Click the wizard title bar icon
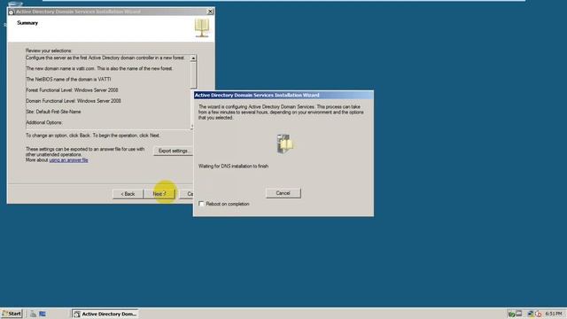567x319 pixels. tap(12, 12)
